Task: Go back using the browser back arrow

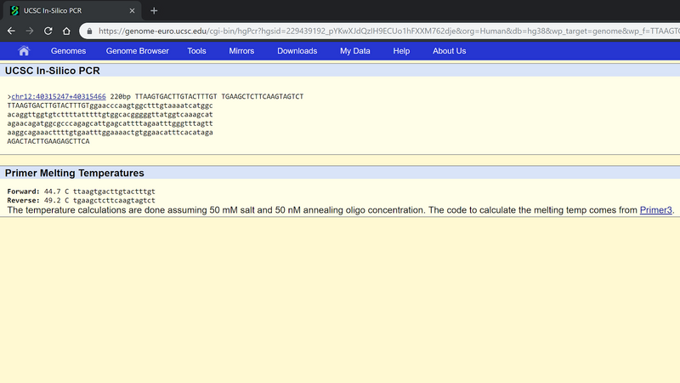Action: [12, 31]
